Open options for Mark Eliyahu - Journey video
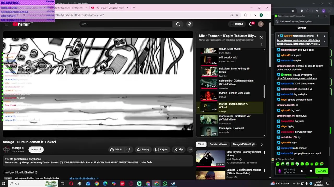Image resolution: width=334 pixels, height=187 pixels. [x=265, y=153]
